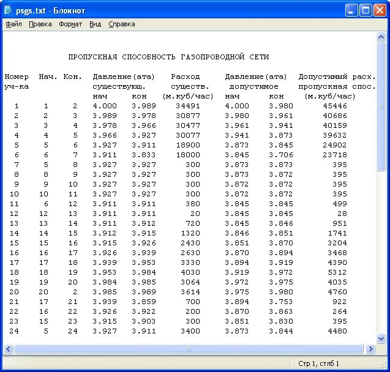Click the value 3330 in row 17
390x372 pixels.
click(190, 262)
